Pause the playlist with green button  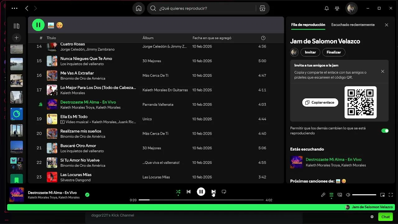pyautogui.click(x=38, y=25)
